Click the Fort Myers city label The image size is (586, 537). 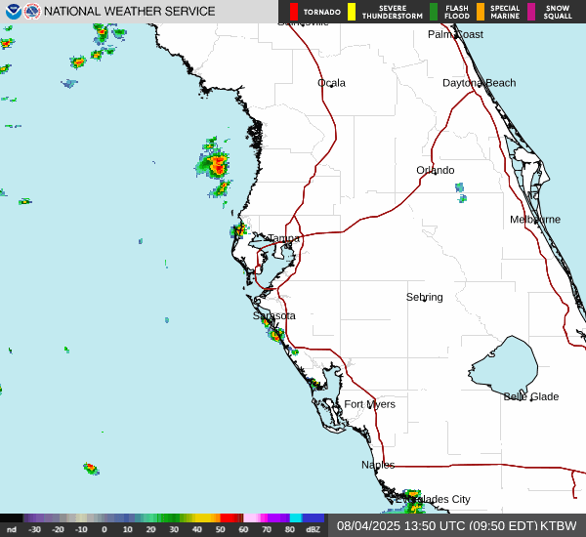point(369,404)
